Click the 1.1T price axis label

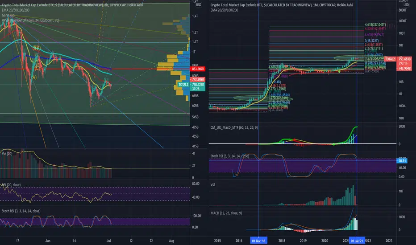195,42
